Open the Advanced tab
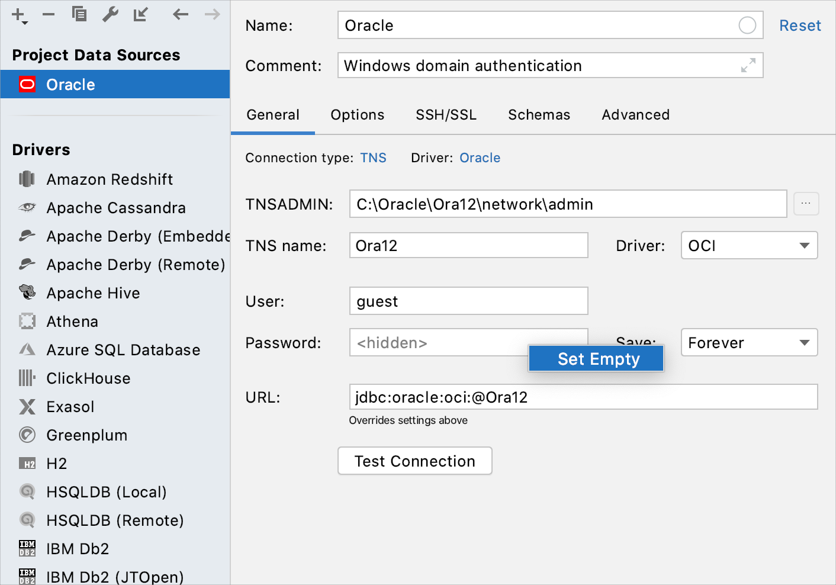Viewport: 836px width, 585px height. (x=635, y=115)
